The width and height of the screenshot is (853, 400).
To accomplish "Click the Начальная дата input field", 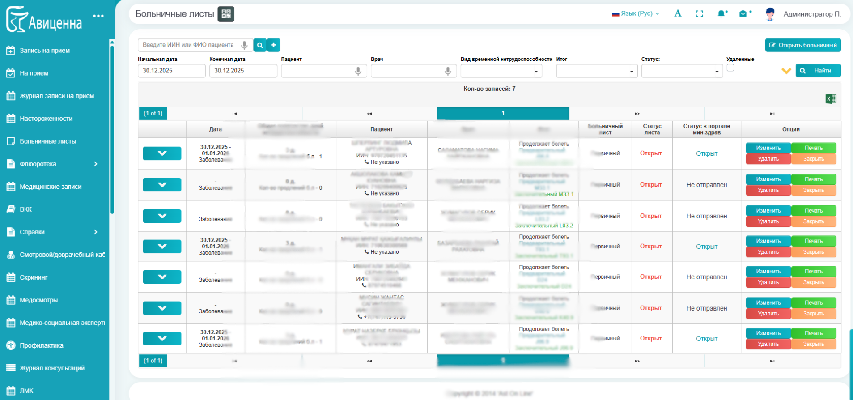I will [x=171, y=71].
